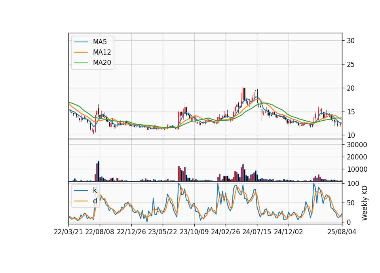
Task: Click the price axis value 30
Action: tap(351, 41)
